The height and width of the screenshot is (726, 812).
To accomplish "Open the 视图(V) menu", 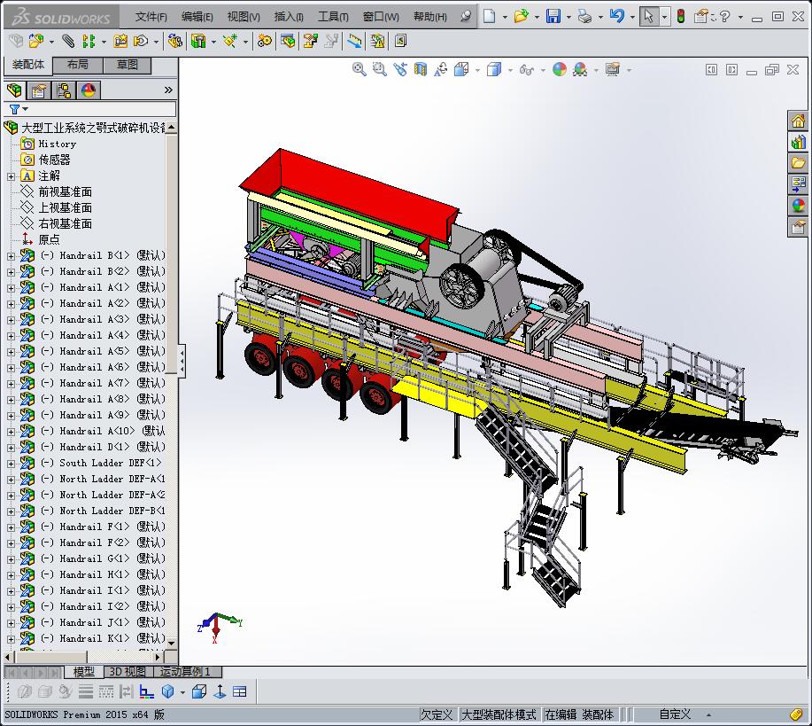I will [x=244, y=17].
